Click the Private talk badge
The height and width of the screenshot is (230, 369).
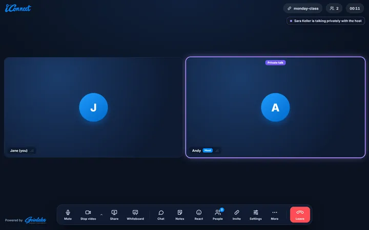click(x=275, y=63)
